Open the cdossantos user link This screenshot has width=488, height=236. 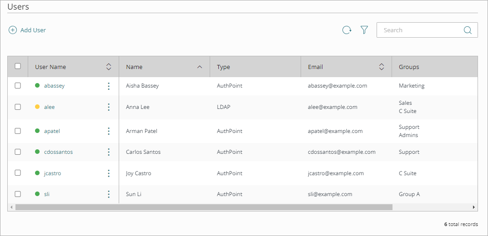pyautogui.click(x=58, y=152)
